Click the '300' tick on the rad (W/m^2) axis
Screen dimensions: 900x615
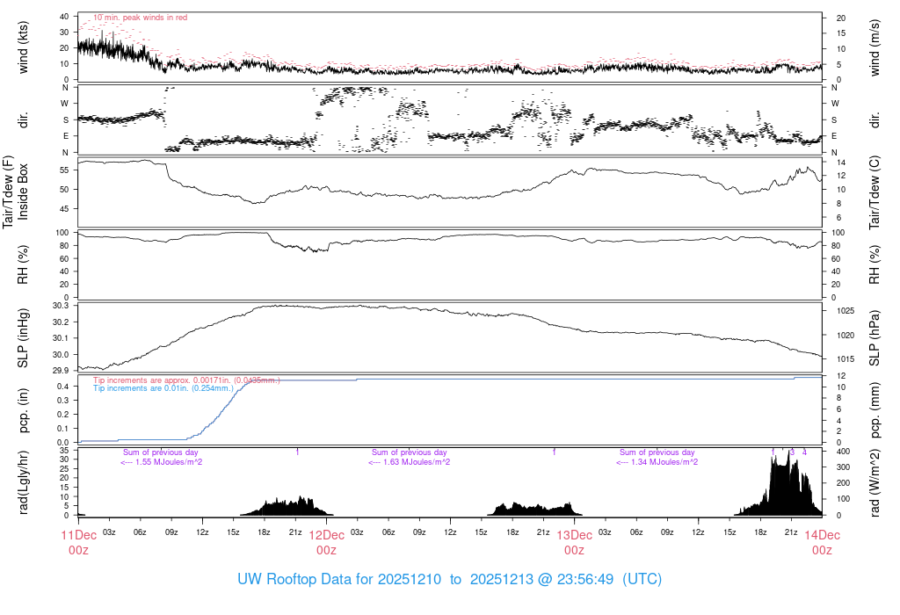843,467
